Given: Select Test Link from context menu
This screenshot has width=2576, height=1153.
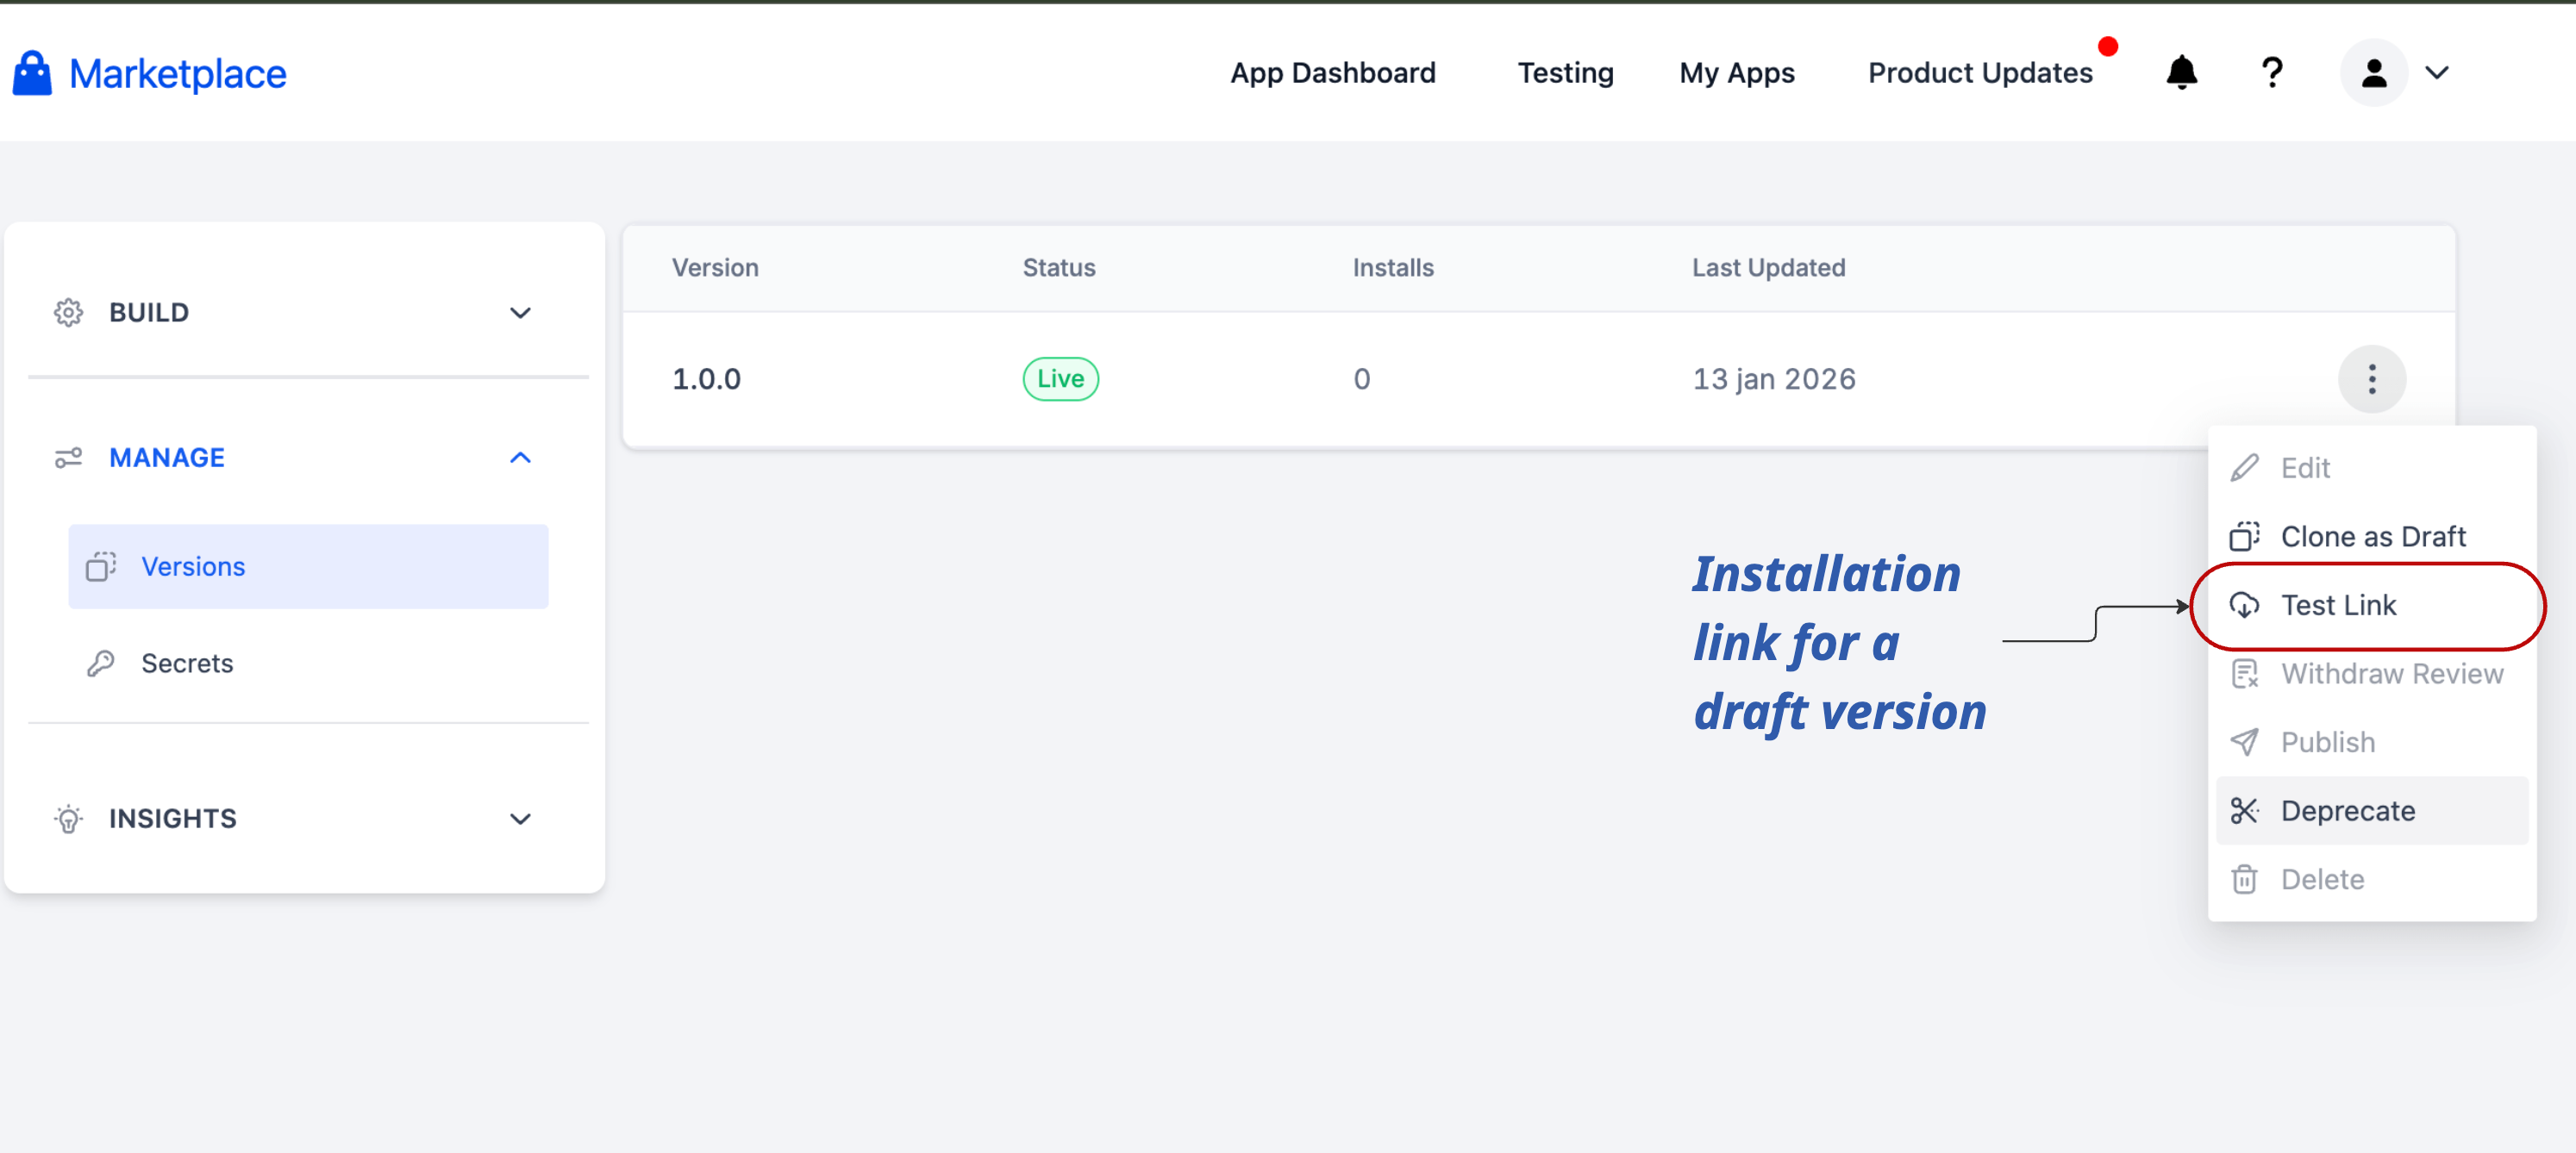Looking at the screenshot, I should pyautogui.click(x=2338, y=606).
